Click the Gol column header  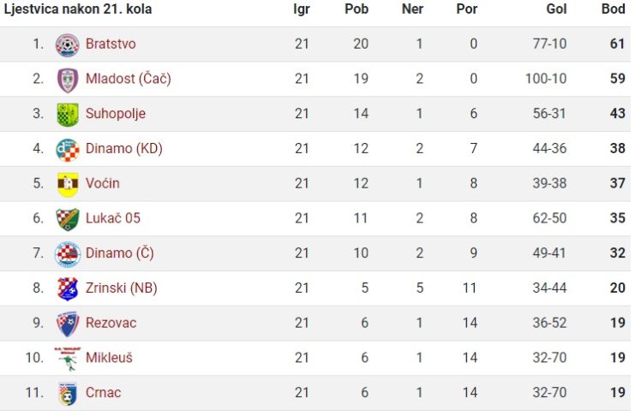tap(556, 9)
